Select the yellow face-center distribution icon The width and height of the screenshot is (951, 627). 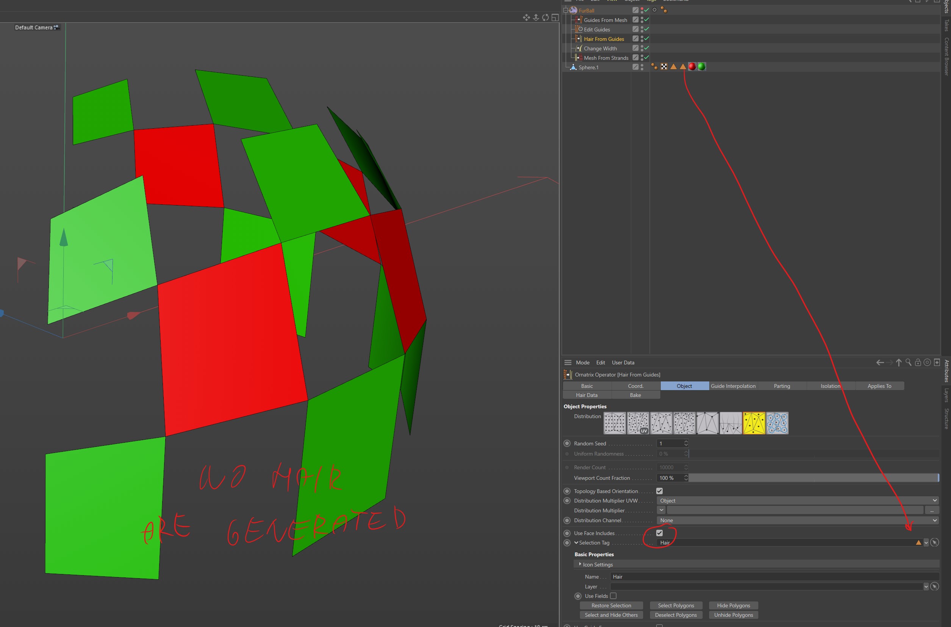754,423
